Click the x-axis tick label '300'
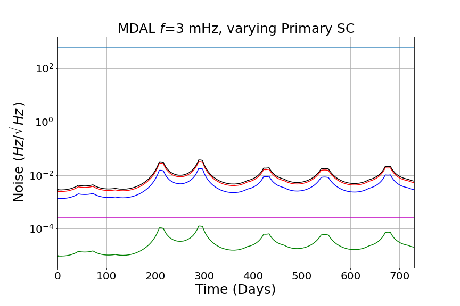 [204, 276]
